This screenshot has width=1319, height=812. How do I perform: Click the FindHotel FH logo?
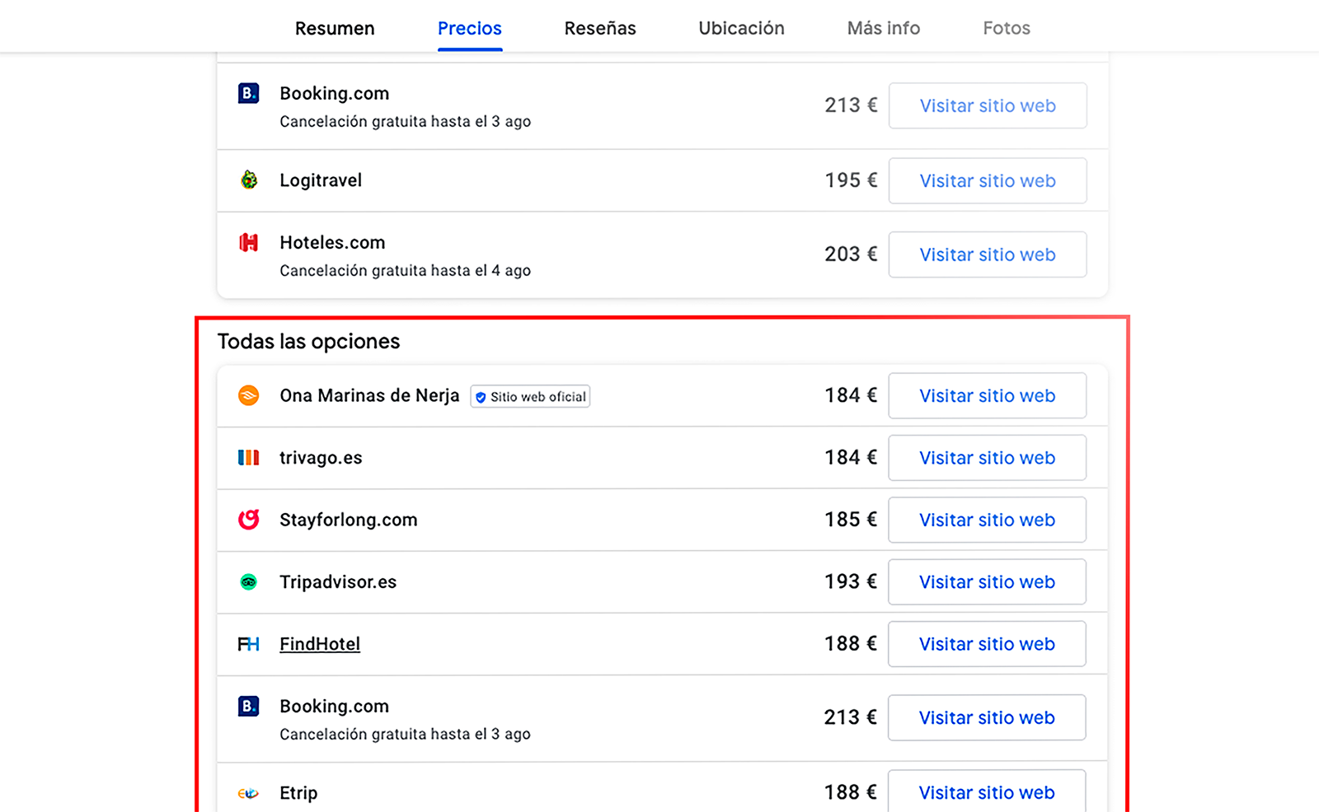[248, 644]
